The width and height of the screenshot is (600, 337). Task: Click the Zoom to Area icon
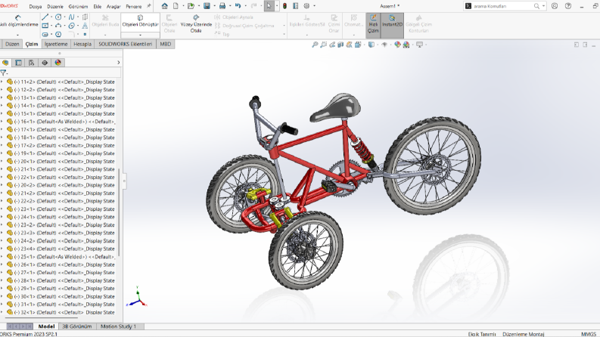(323, 45)
